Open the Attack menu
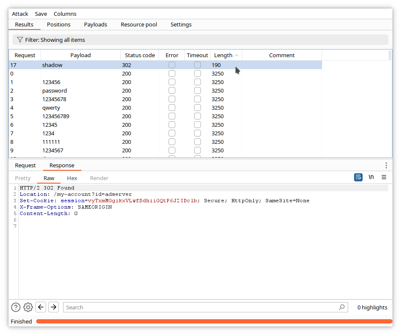Screen dimensions: 401x335 point(20,14)
